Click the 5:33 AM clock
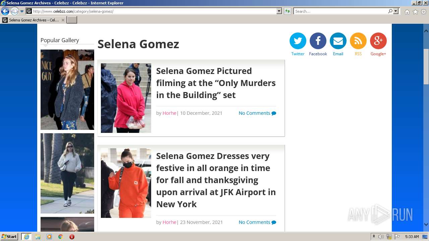 coord(412,237)
